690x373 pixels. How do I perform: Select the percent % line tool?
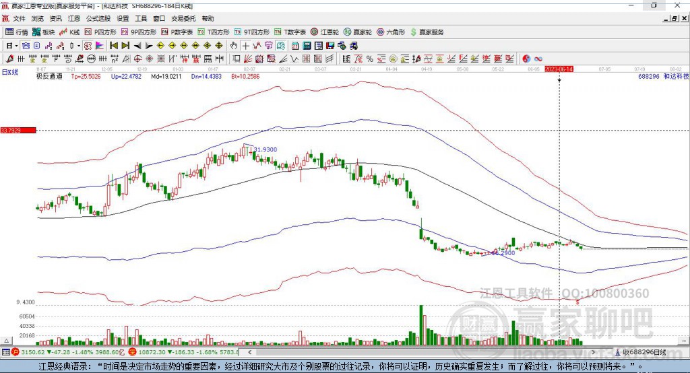(x=370, y=59)
